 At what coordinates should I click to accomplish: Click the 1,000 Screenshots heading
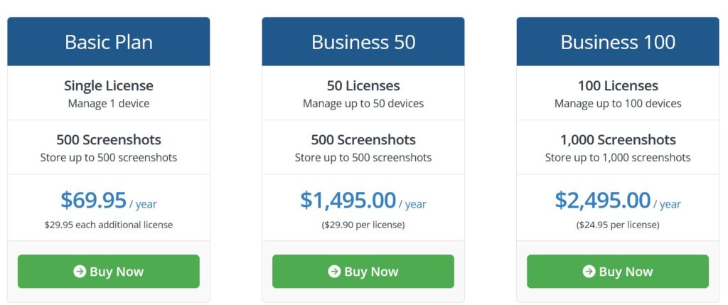click(618, 140)
